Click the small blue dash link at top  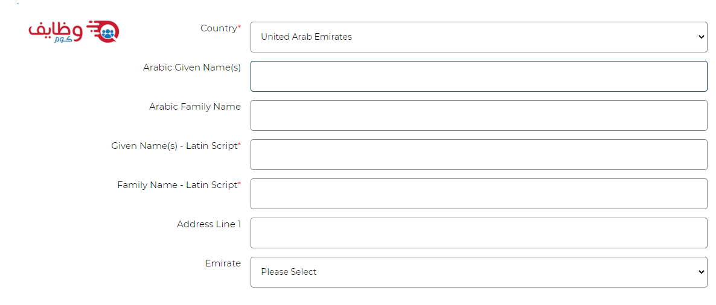(x=18, y=4)
